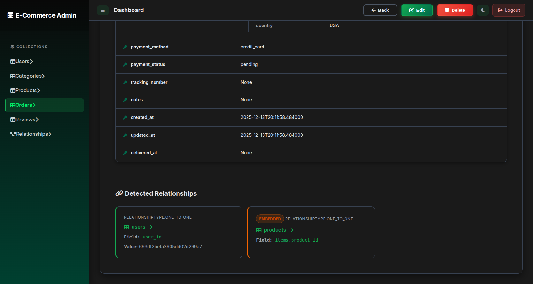The height and width of the screenshot is (284, 533).
Task: Expand the Users collection chevron
Action: [31, 62]
